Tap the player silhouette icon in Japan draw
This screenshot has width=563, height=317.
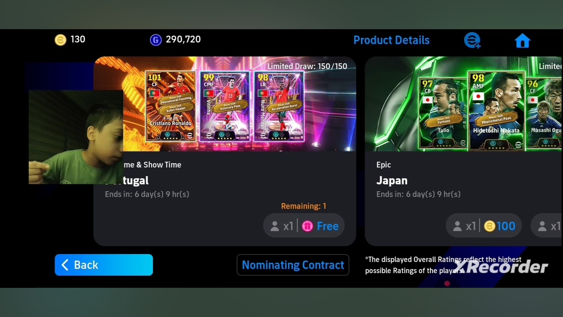pos(457,226)
